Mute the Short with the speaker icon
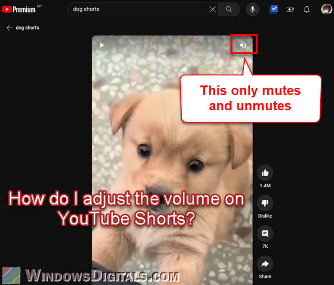This screenshot has height=285, width=334. click(243, 45)
